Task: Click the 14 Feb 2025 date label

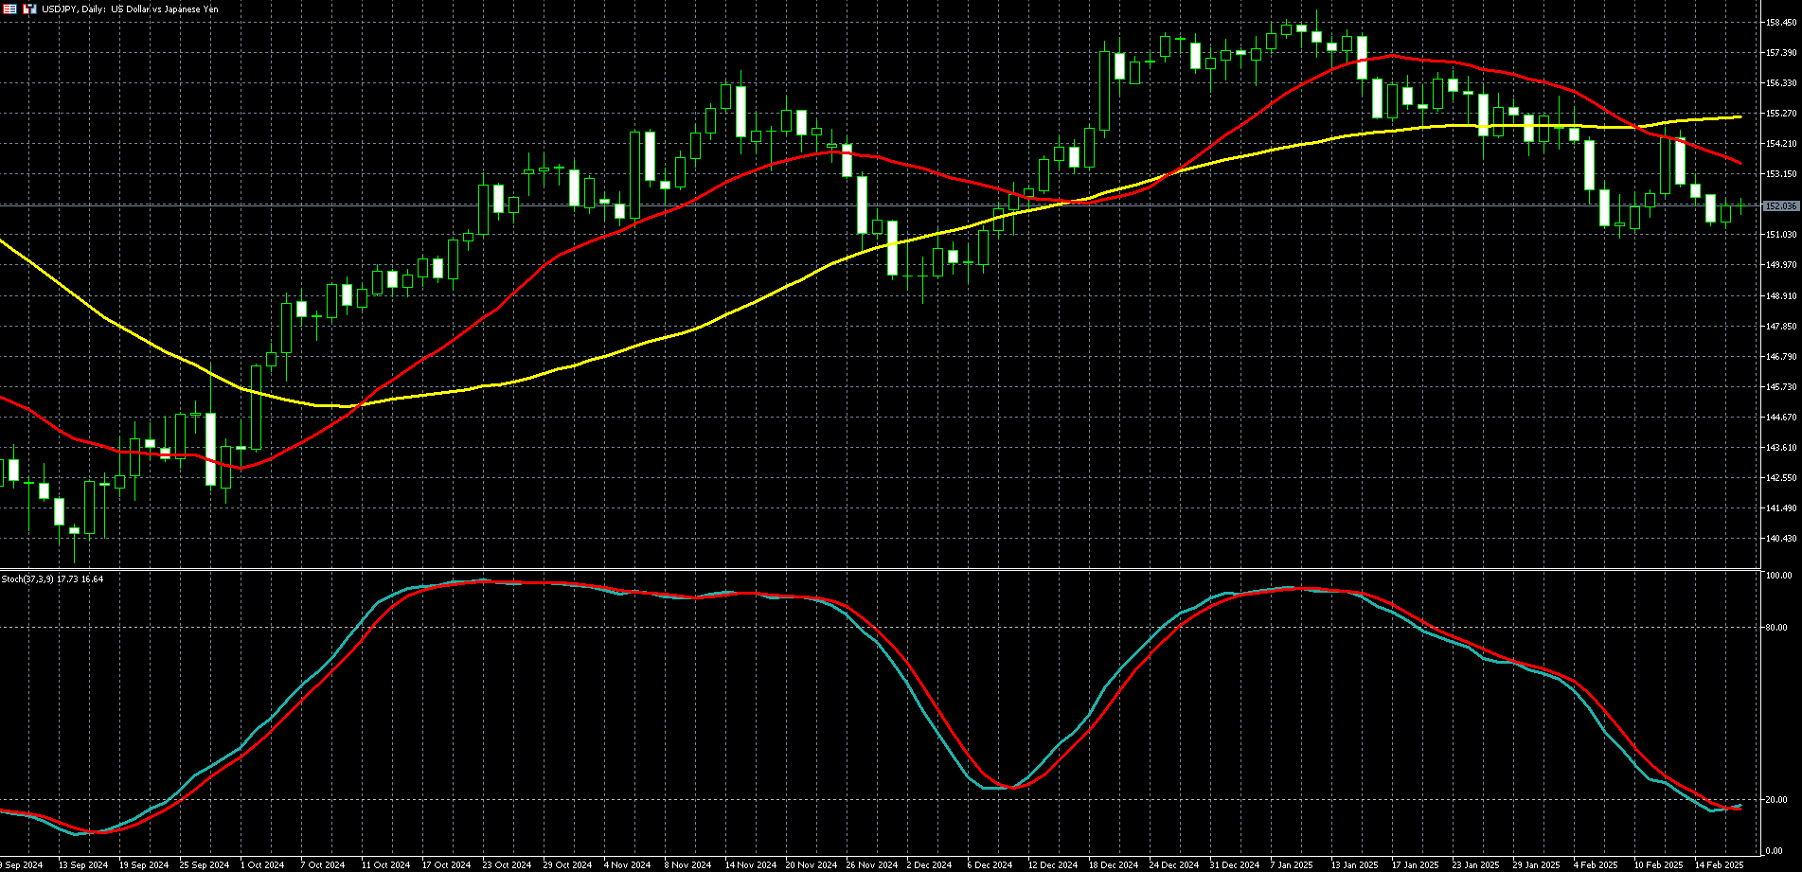Action: 1720,865
